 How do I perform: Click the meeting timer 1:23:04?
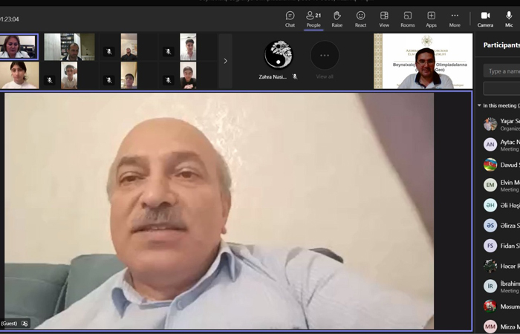pyautogui.click(x=10, y=19)
